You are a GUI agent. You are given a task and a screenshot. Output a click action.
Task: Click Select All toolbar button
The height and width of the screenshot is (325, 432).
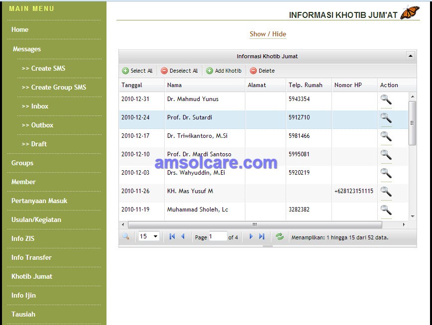point(137,71)
